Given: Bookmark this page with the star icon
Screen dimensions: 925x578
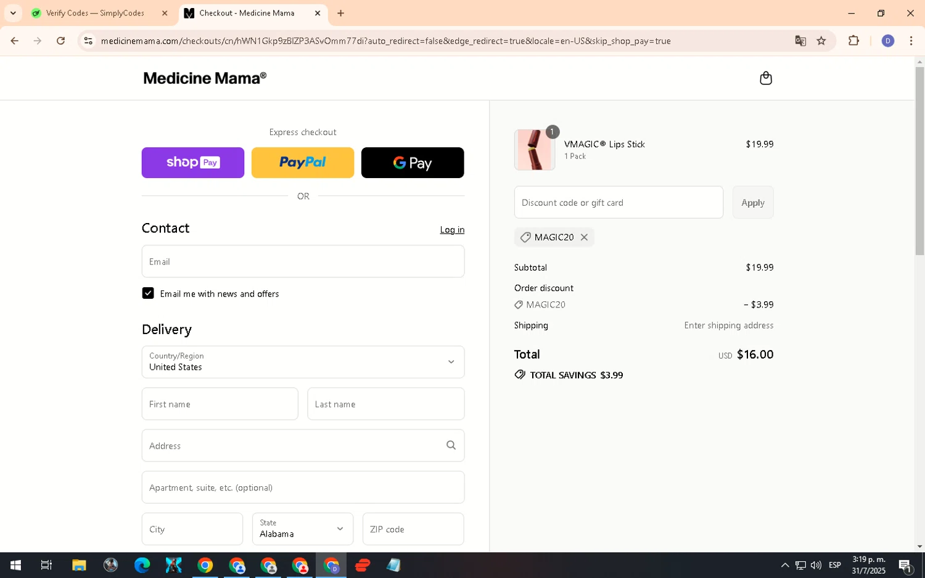Looking at the screenshot, I should (821, 41).
